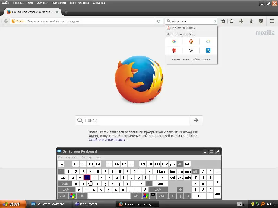The height and width of the screenshot is (208, 278).
Task: Click the main ent key on keyboard
Action: pos(160,184)
